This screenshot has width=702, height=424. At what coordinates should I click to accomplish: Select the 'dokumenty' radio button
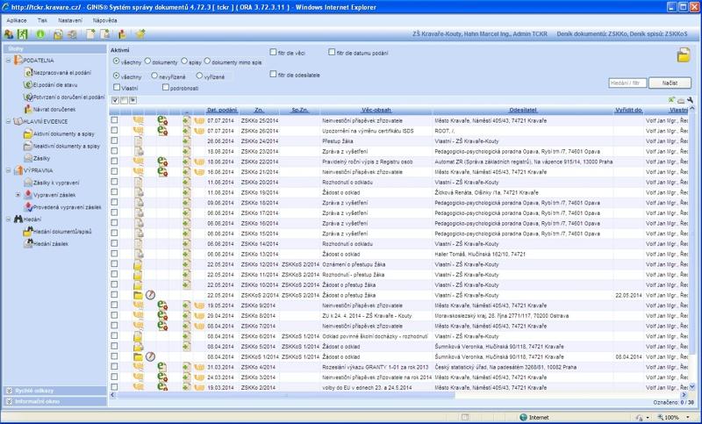click(148, 62)
